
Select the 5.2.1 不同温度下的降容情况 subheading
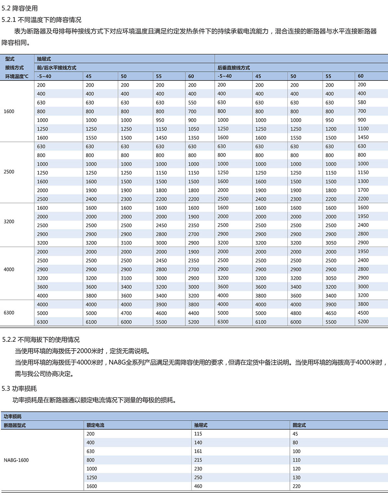point(41,20)
